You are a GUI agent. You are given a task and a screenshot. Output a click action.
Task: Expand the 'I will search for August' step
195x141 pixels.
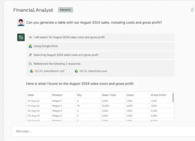click(100, 37)
